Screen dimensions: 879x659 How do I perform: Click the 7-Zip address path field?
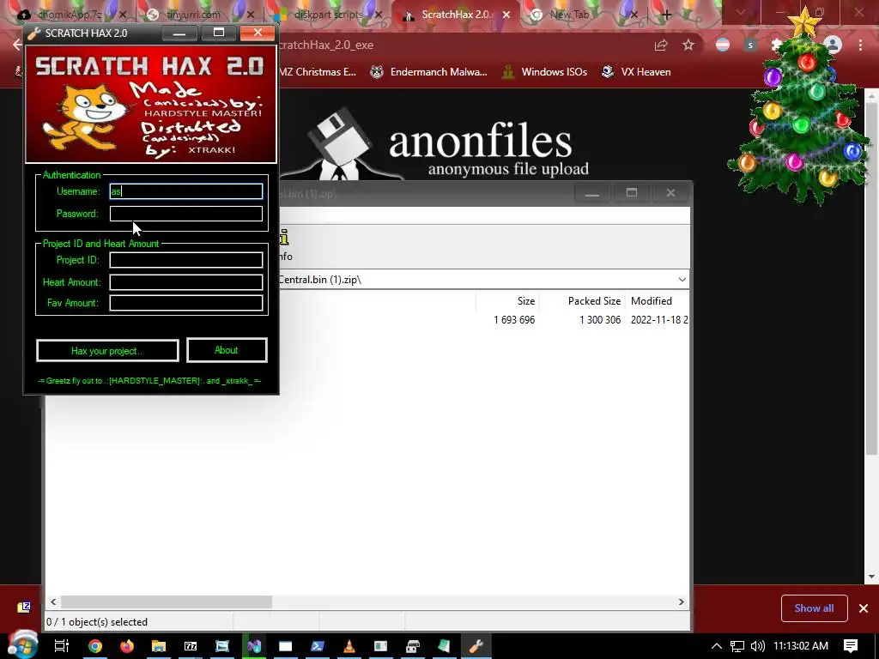476,280
